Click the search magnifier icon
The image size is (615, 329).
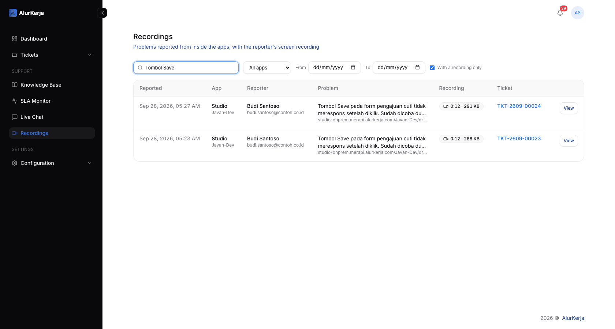(140, 68)
